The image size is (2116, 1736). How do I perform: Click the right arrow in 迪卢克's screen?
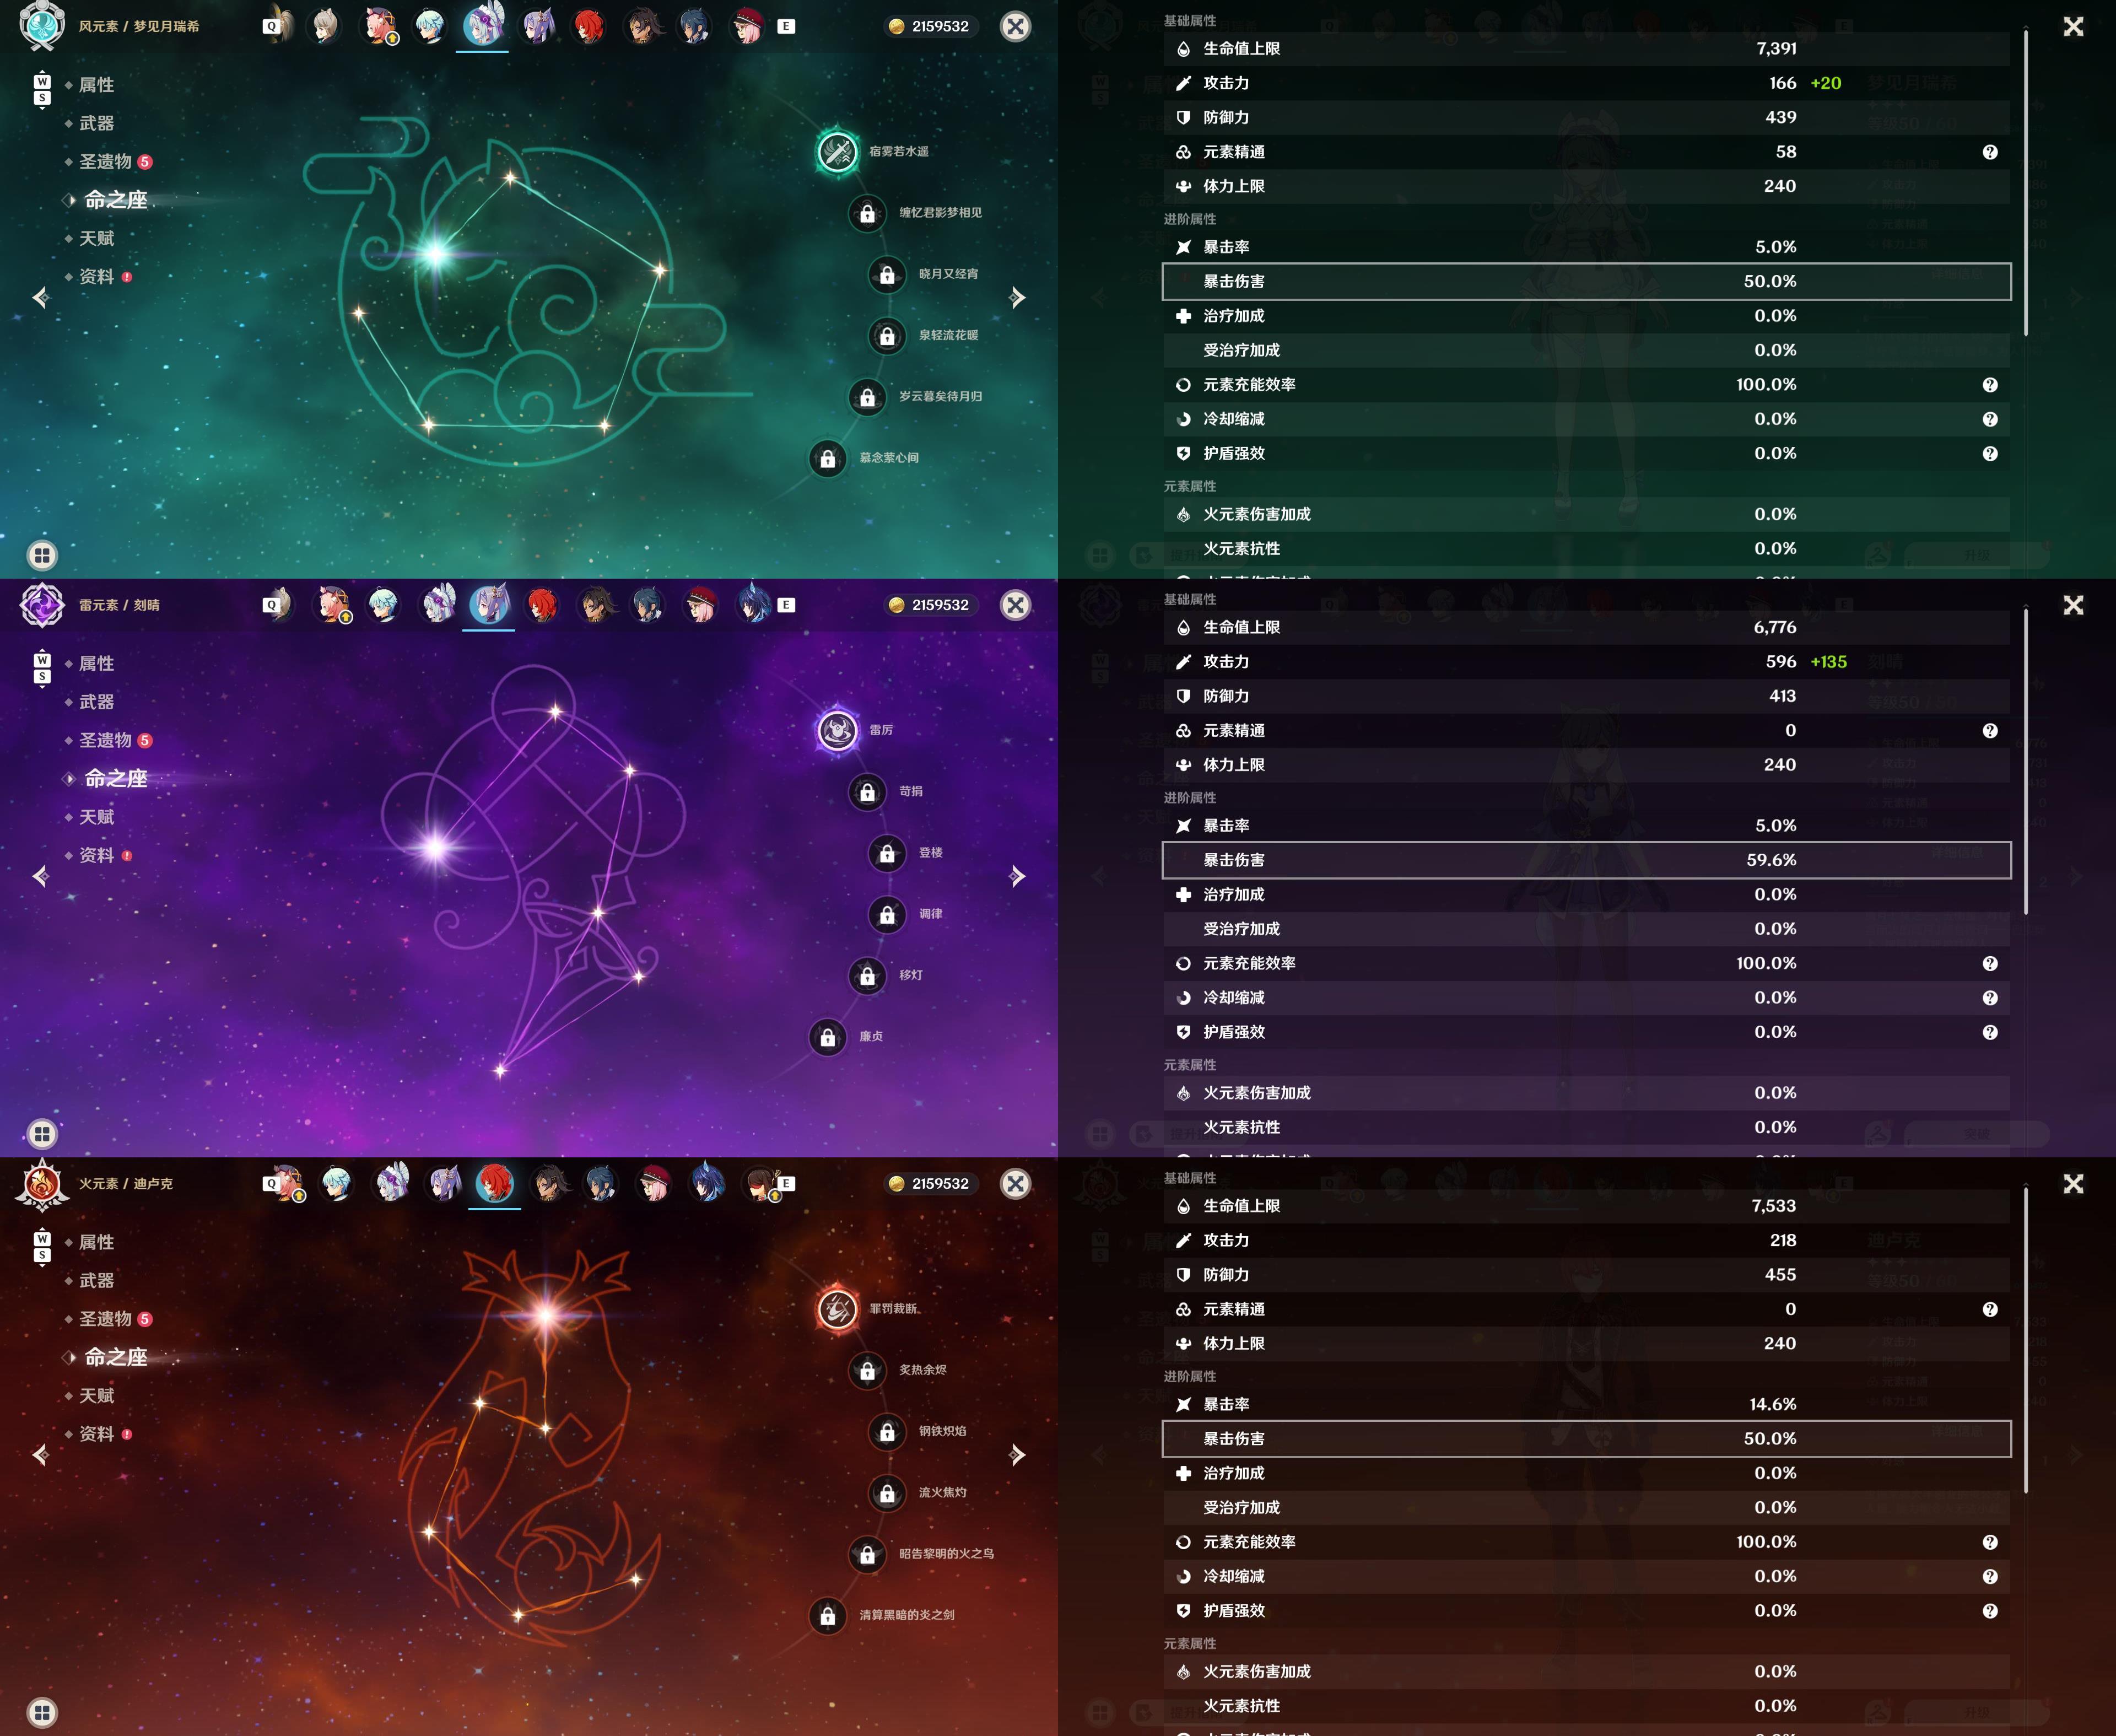click(1017, 1454)
